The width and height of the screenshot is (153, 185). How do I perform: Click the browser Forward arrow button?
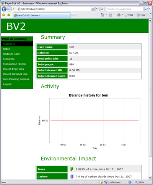click(x=10, y=9)
